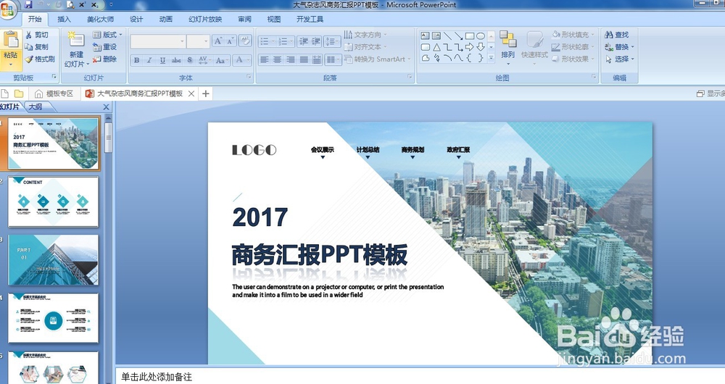Click the notes area 单击此处添加备注
Viewport: 725px width, 384px height.
click(157, 377)
